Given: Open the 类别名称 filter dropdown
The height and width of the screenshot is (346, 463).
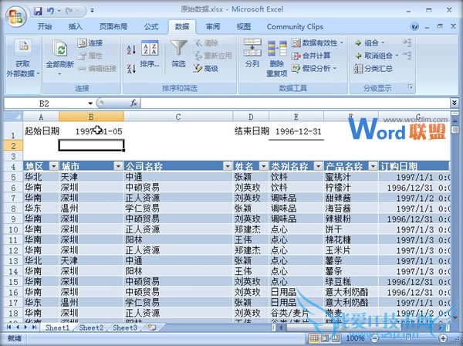Looking at the screenshot, I should coord(318,166).
